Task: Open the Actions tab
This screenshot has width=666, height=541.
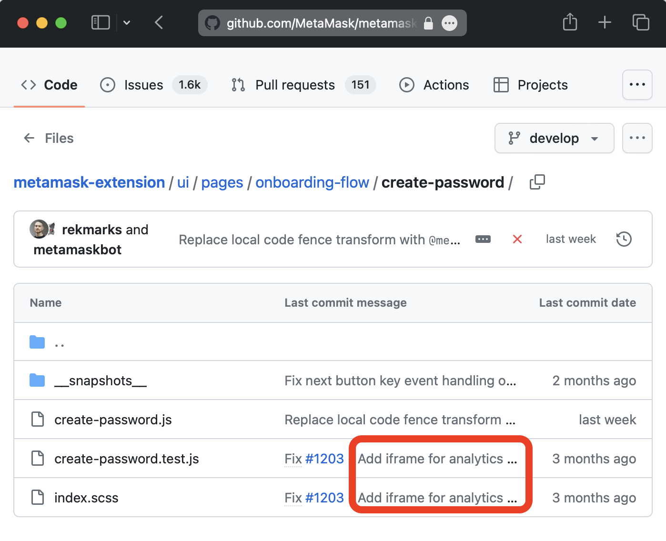Action: point(434,85)
